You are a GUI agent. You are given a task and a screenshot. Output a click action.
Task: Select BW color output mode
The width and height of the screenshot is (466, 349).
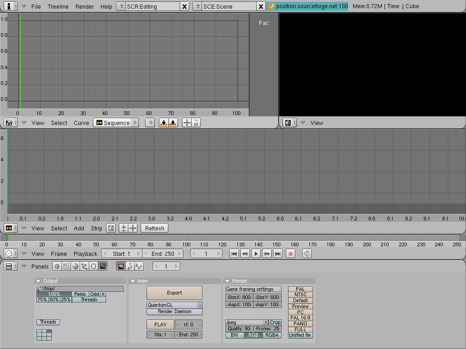click(234, 335)
